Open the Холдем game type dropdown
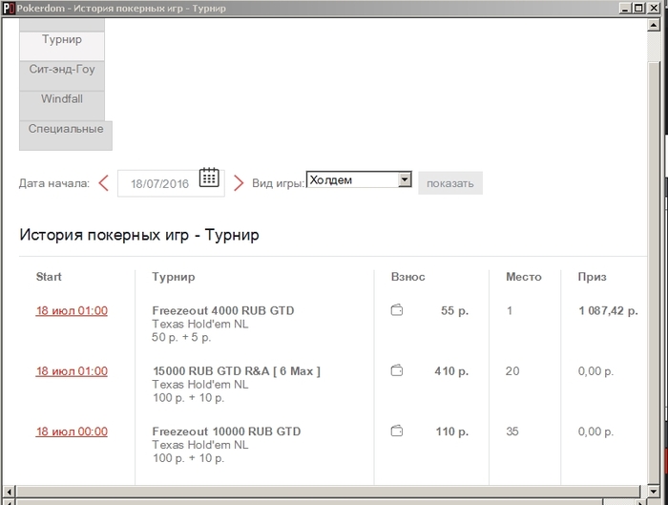The height and width of the screenshot is (505, 668). coord(359,179)
